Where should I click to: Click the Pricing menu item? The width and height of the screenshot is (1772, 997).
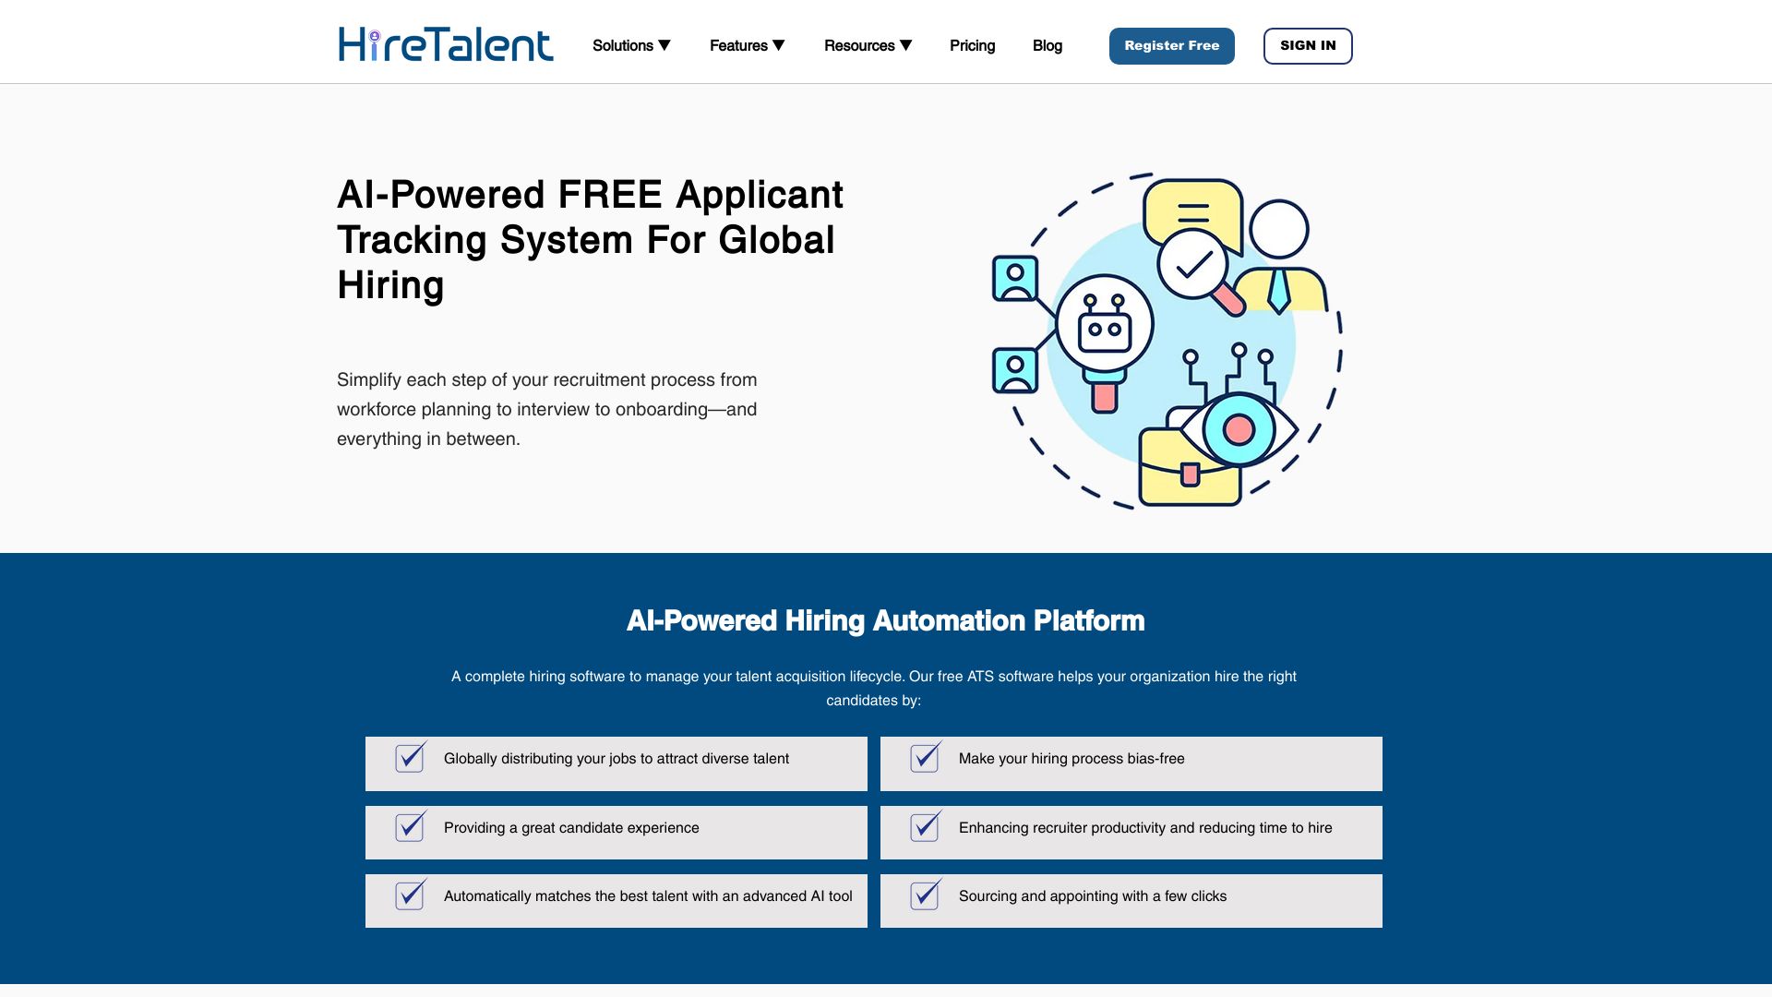point(973,45)
